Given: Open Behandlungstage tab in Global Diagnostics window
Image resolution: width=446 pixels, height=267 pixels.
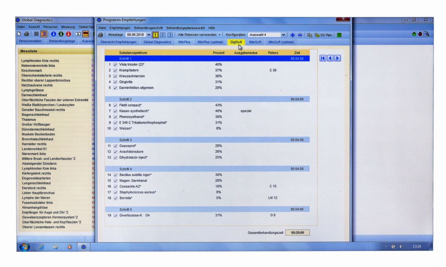Looking at the screenshot, I should [62, 41].
